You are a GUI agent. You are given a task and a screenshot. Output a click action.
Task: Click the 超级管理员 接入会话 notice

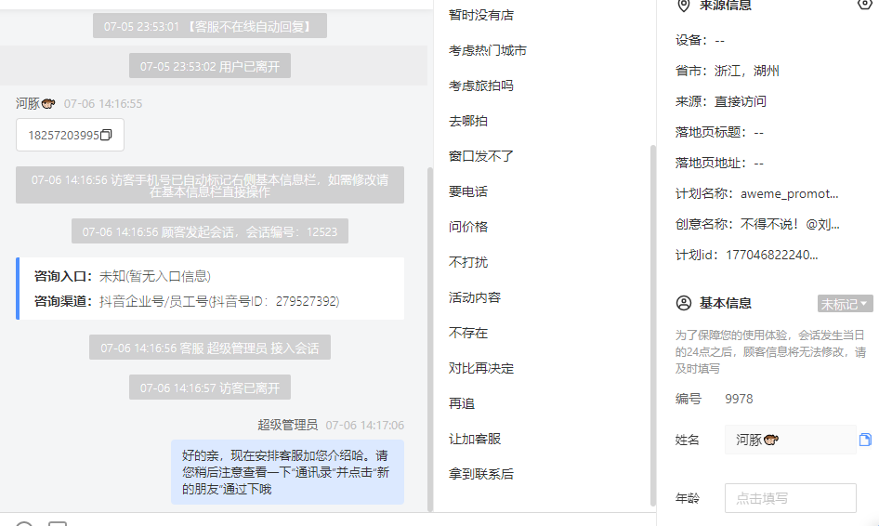pyautogui.click(x=210, y=348)
